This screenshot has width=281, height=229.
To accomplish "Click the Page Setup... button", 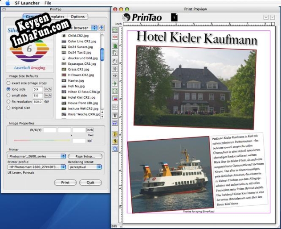I will pyautogui.click(x=86, y=156).
